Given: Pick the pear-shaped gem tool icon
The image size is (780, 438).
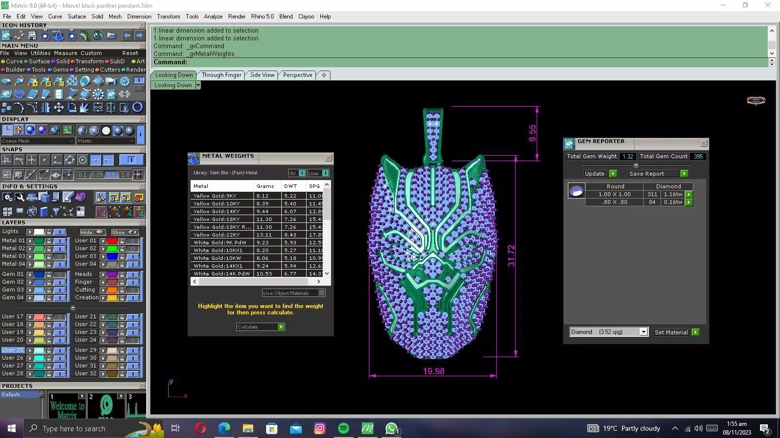Looking at the screenshot, I should [x=85, y=81].
